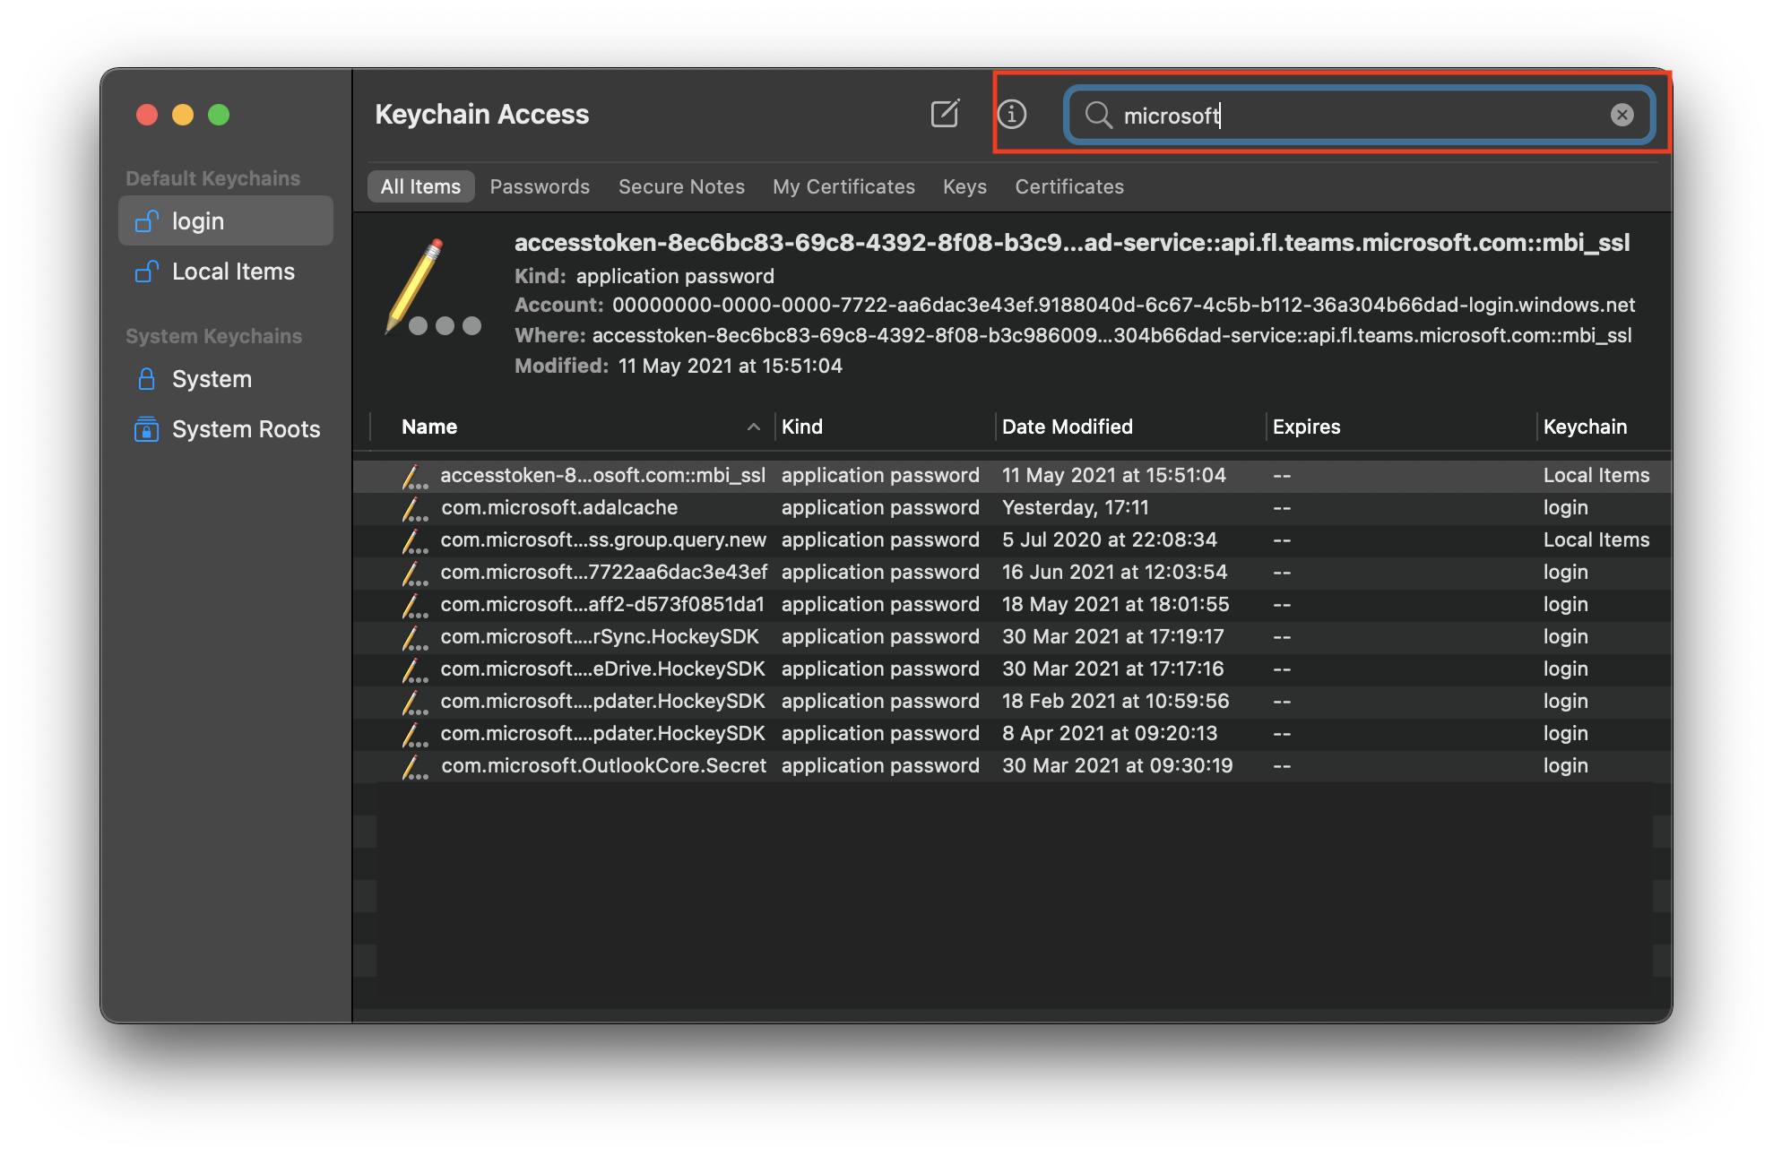Image resolution: width=1773 pixels, height=1156 pixels.
Task: Select com.microsoft....rSync.HockeySDK row
Action: tap(1012, 636)
